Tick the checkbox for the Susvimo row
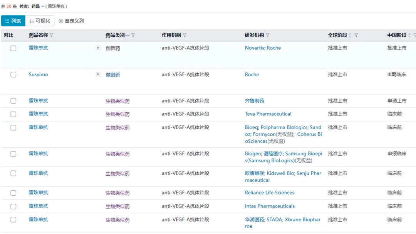This screenshot has height=234, width=416. click(x=13, y=75)
